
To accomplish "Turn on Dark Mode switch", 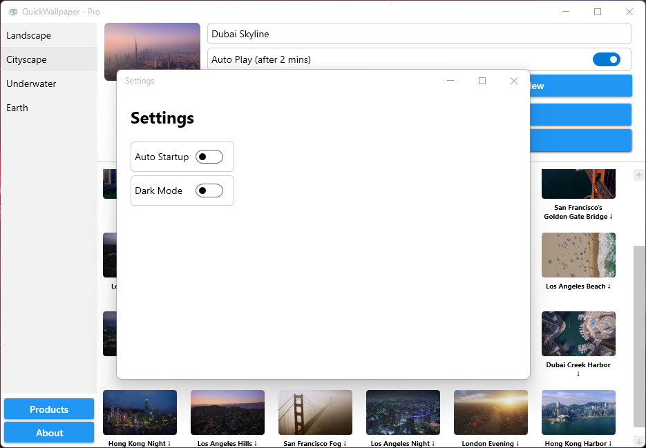I will (209, 191).
